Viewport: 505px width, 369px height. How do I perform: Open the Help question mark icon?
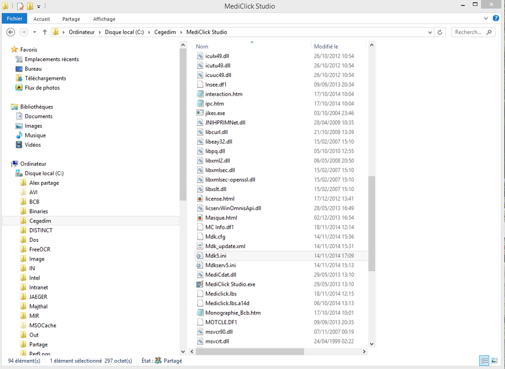496,19
